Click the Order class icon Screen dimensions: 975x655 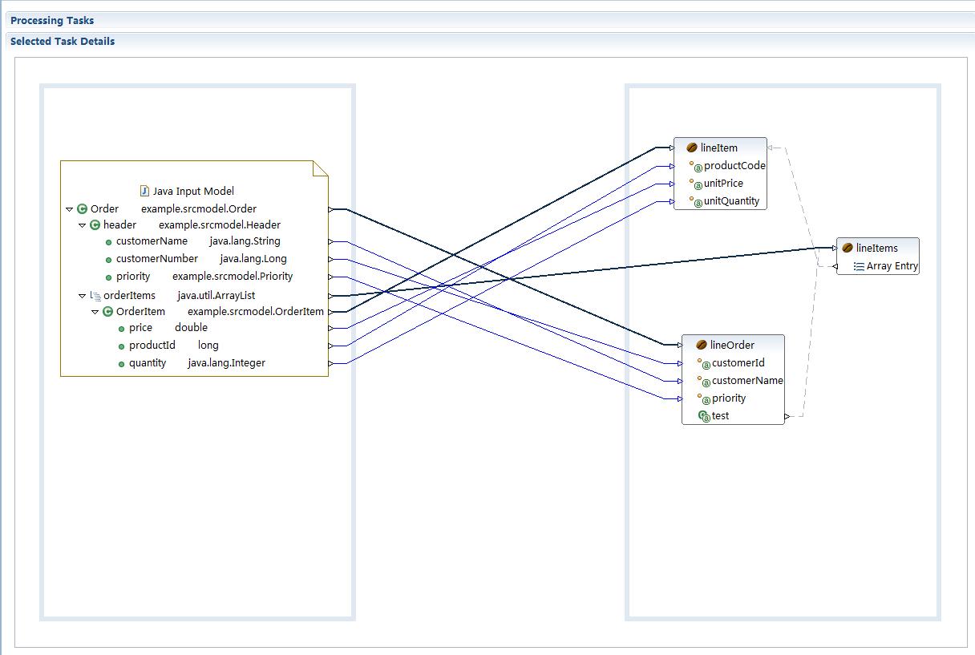click(x=82, y=209)
